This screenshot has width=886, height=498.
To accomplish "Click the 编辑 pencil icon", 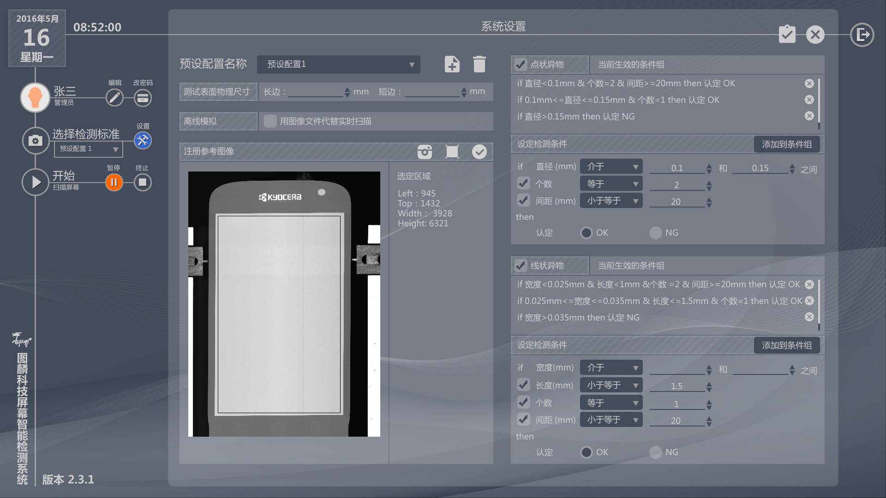I will pyautogui.click(x=114, y=98).
